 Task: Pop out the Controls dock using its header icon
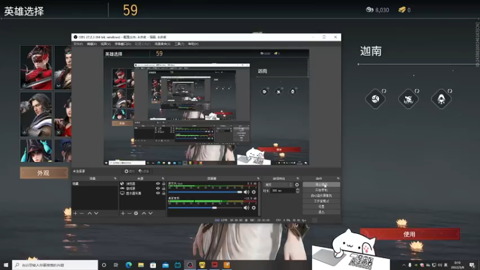click(x=338, y=178)
